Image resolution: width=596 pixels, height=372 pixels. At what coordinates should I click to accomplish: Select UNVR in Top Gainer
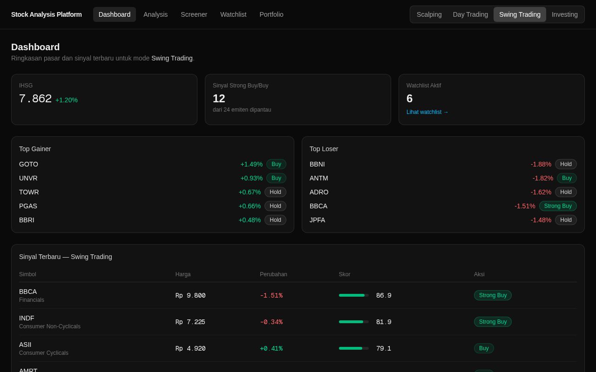[x=28, y=178]
